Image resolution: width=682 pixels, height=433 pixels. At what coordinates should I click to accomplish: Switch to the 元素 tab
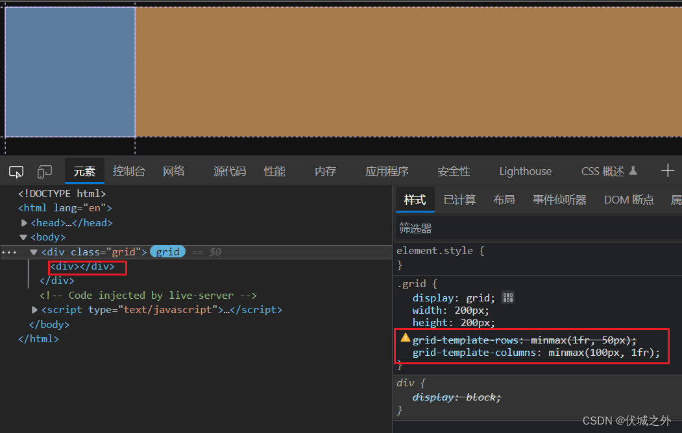(x=84, y=171)
